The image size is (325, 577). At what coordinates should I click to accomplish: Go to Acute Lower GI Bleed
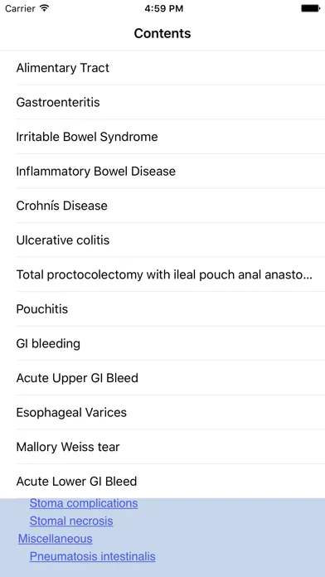(162, 482)
